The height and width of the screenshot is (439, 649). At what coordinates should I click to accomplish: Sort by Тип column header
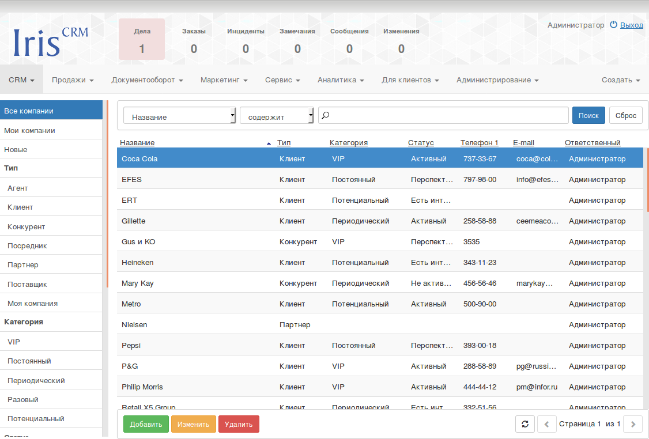(284, 142)
